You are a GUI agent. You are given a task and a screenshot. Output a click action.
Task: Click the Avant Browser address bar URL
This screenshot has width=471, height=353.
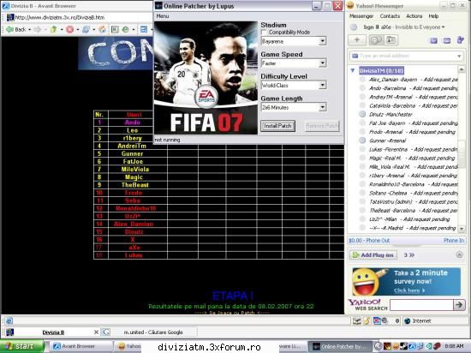(59, 17)
